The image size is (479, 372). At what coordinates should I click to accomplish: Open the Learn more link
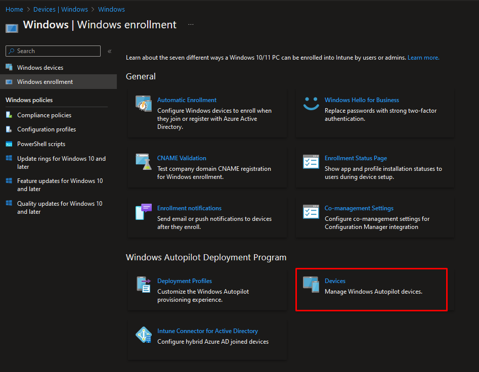click(423, 58)
